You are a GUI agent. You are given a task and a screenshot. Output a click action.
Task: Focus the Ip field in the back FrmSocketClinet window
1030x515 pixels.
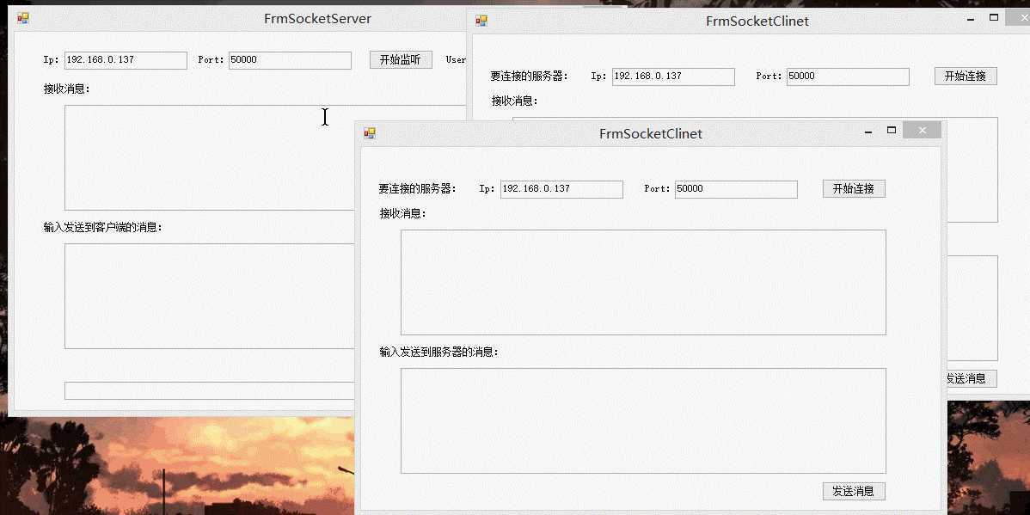[673, 77]
